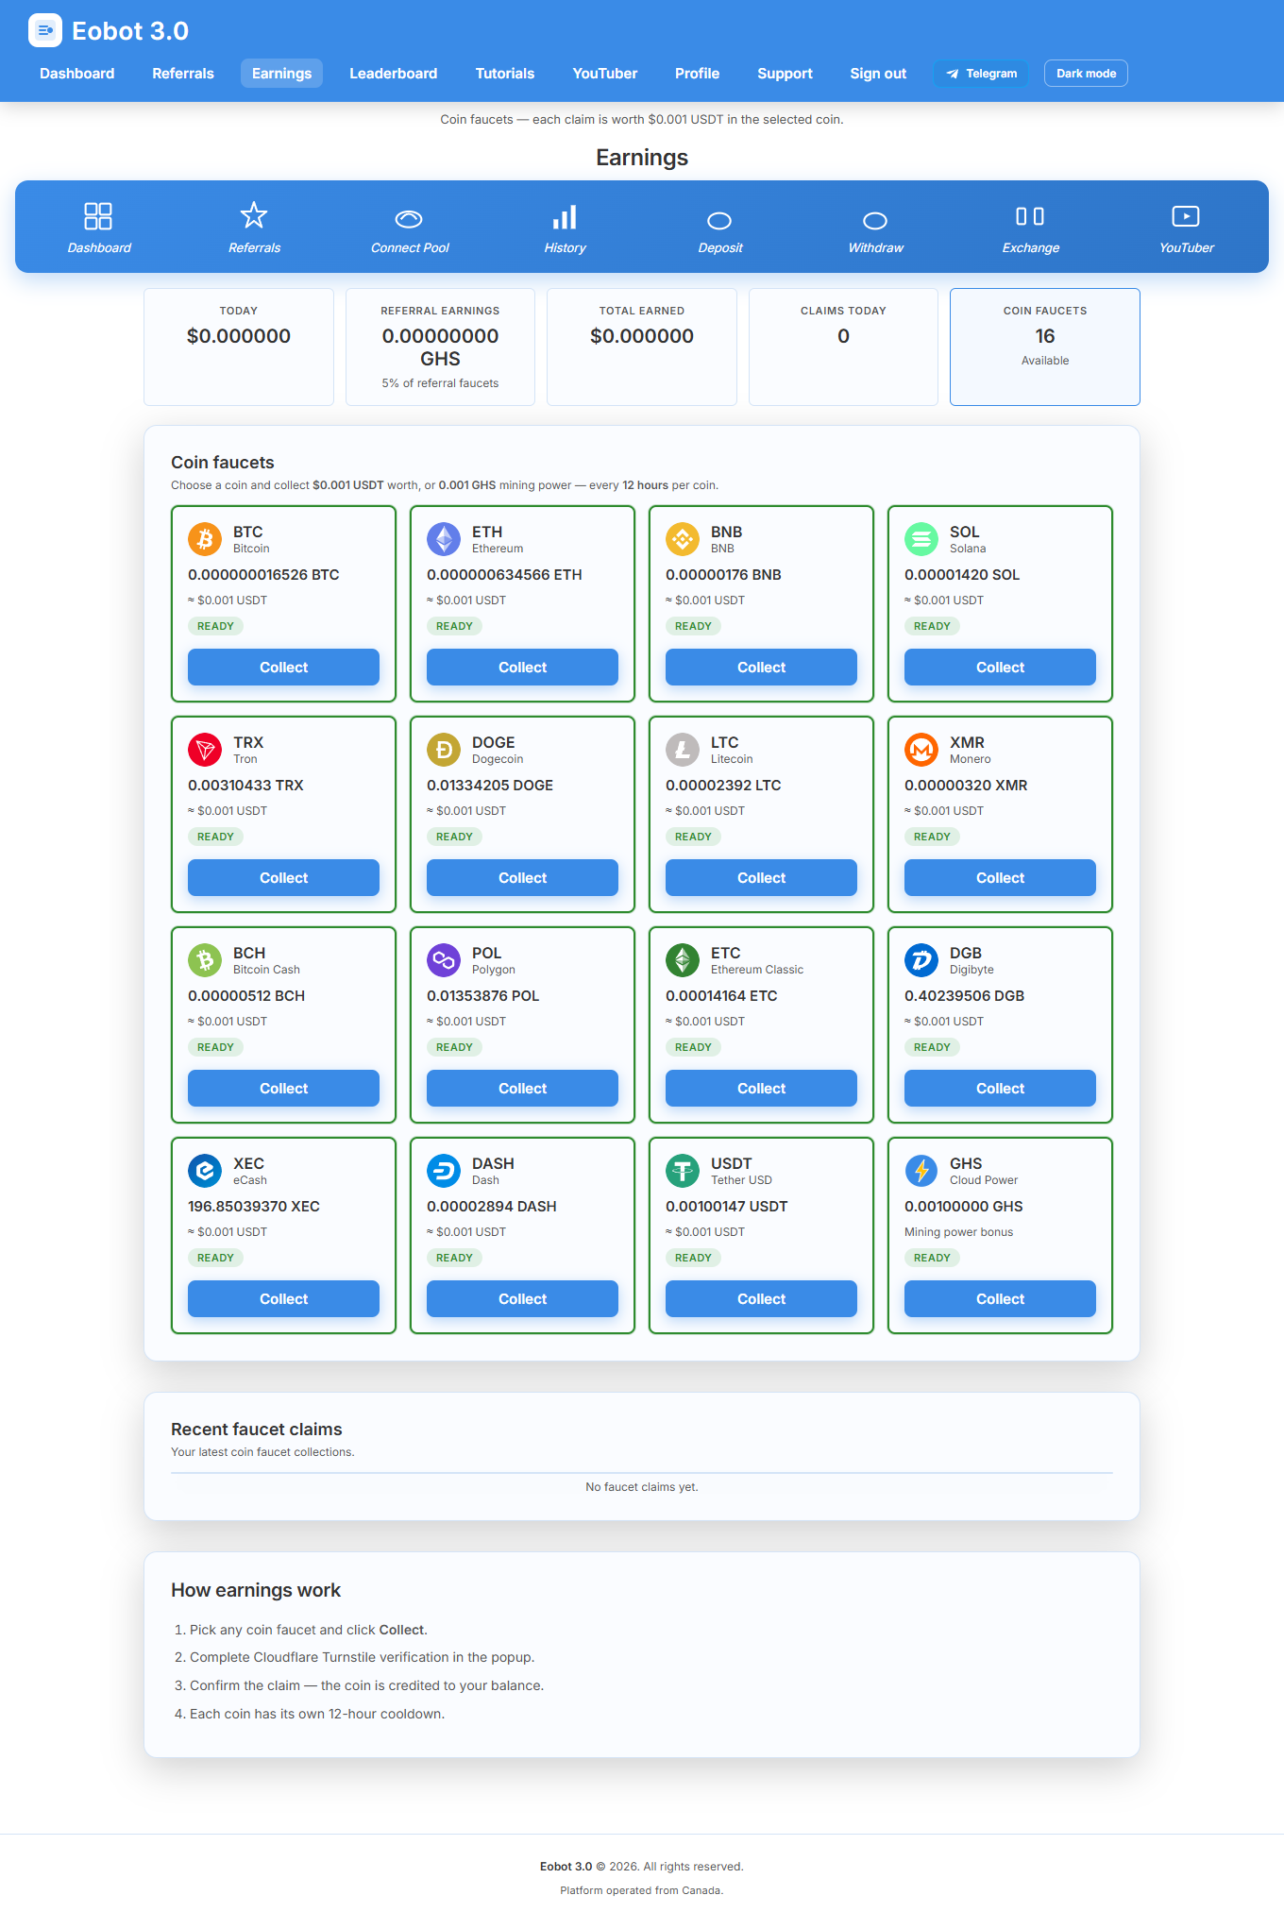Open the YouTuber play icon shortcut
This screenshot has width=1284, height=1929.
[x=1186, y=216]
